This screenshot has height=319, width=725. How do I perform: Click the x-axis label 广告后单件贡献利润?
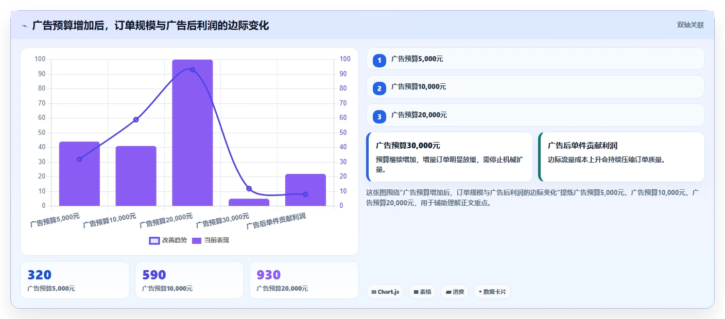pos(277,221)
